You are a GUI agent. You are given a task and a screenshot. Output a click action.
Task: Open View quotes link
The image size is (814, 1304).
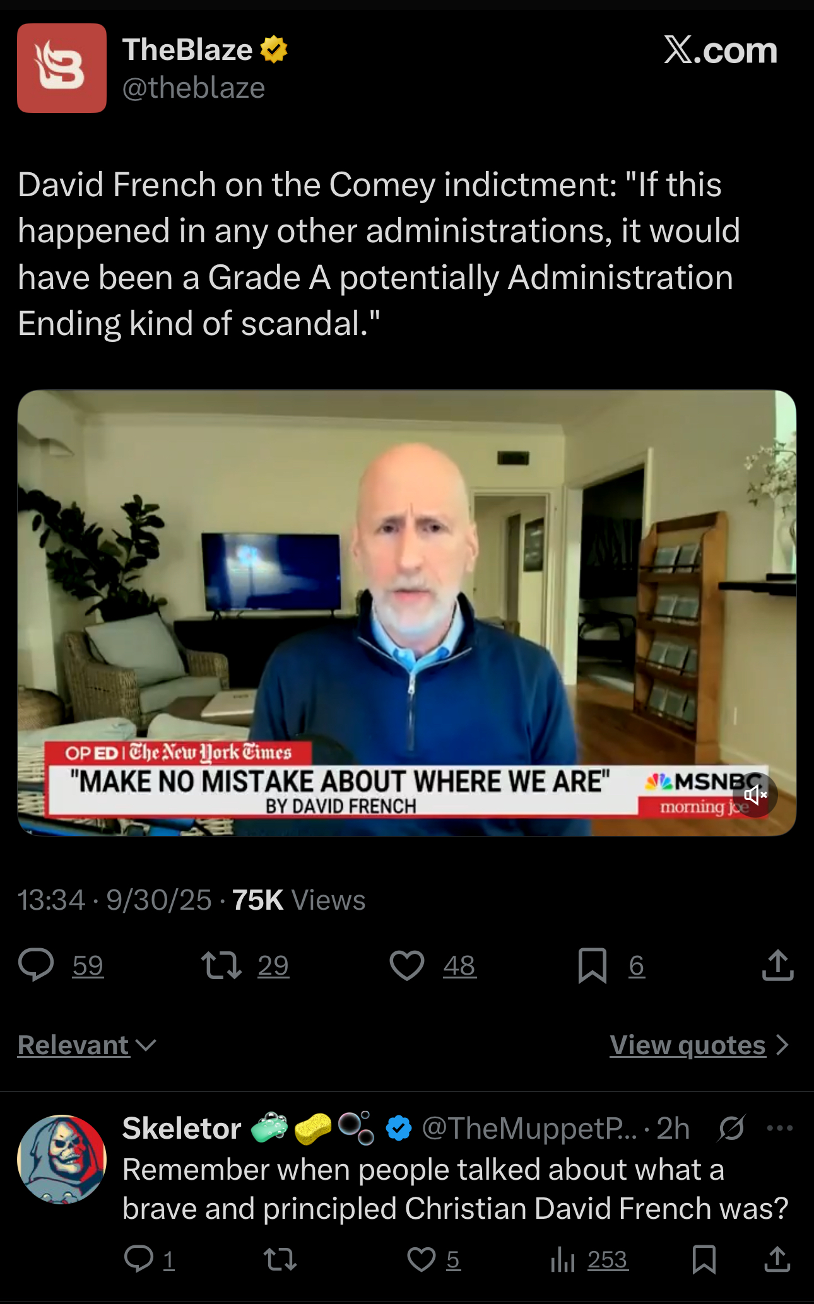[688, 1045]
